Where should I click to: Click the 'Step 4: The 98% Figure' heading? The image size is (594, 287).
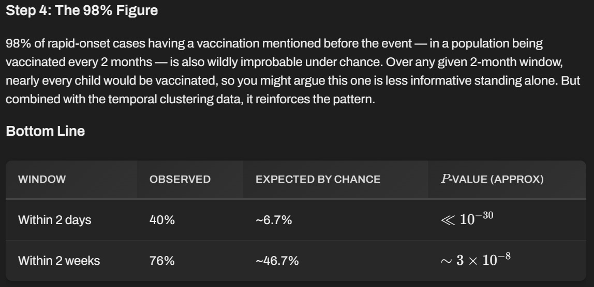coord(82,11)
